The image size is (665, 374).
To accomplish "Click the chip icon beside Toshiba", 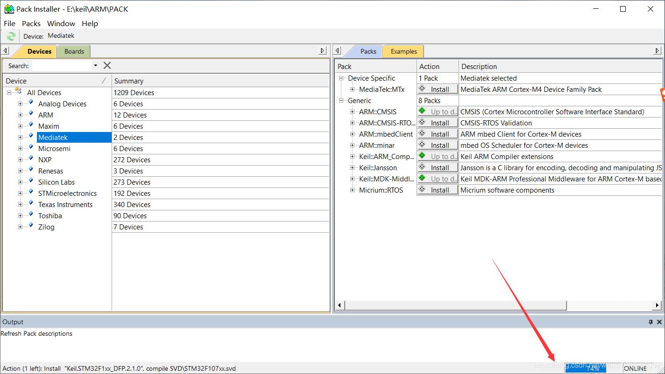I will click(30, 215).
